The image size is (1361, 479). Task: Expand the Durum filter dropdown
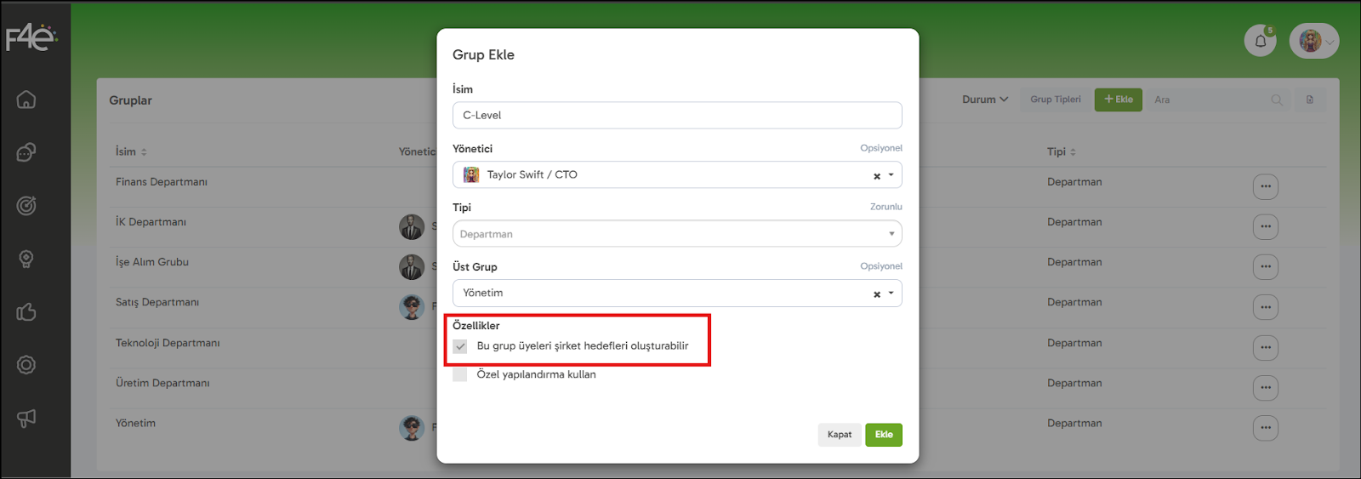point(985,100)
